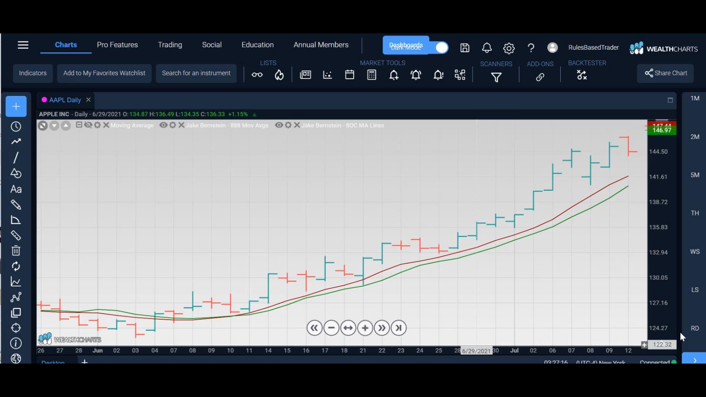Select the pencil drawing tool
The width and height of the screenshot is (706, 397).
pos(16,205)
